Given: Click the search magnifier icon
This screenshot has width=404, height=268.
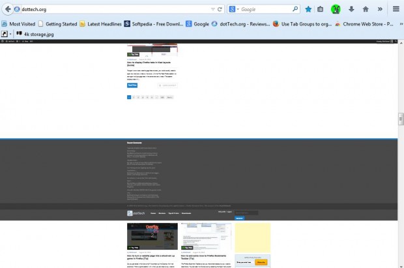Looking at the screenshot, I should [295, 9].
